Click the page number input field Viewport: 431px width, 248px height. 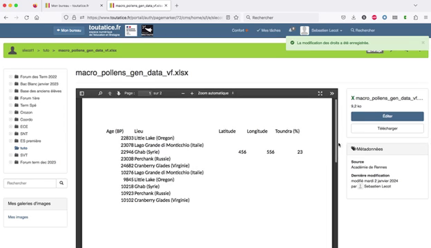click(145, 93)
